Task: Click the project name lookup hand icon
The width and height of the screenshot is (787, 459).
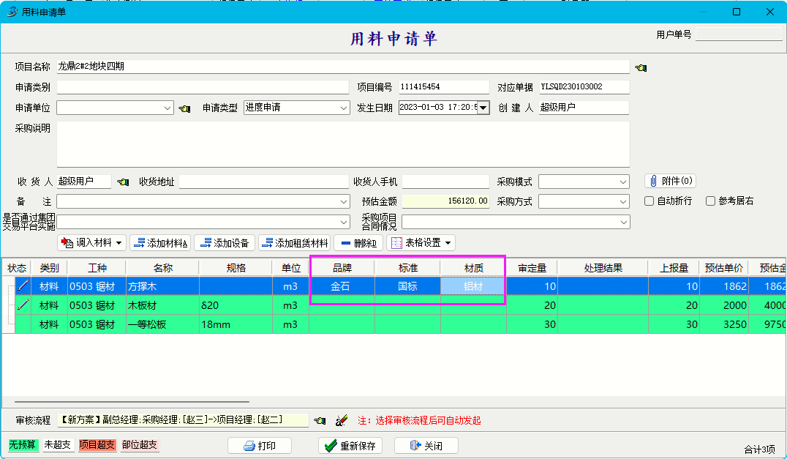Action: [x=641, y=67]
